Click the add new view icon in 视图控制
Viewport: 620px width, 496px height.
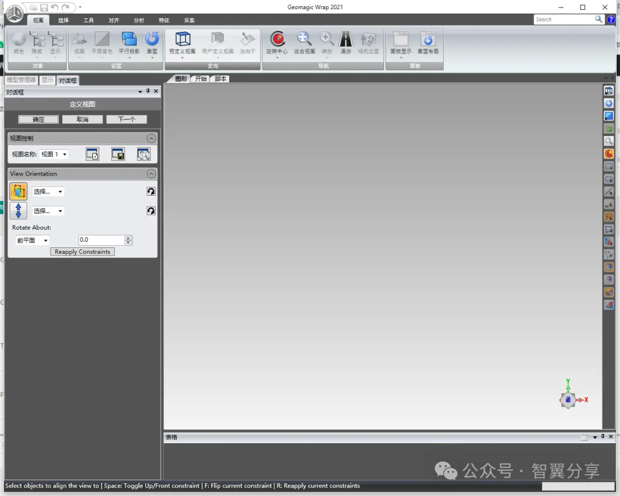92,154
